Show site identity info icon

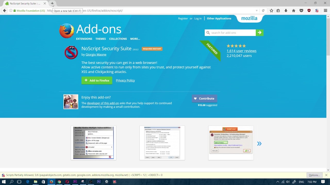(11, 11)
